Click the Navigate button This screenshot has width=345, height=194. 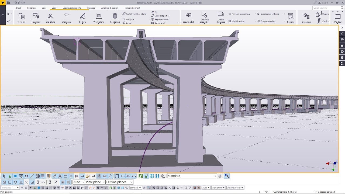coord(128,19)
